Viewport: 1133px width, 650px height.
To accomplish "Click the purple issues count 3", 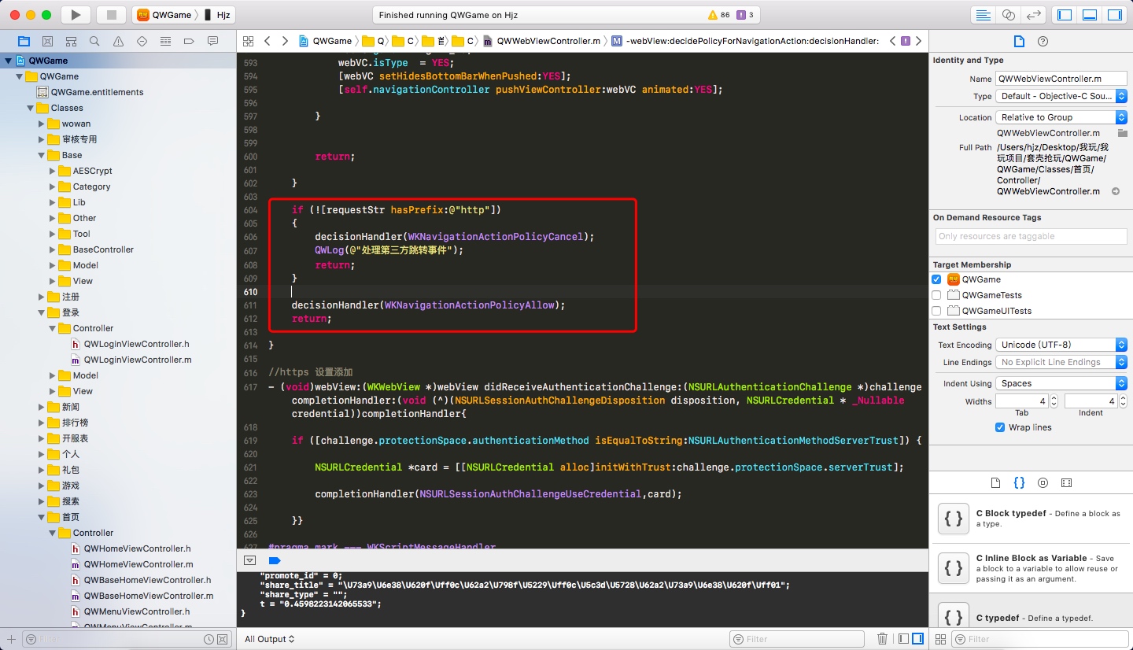I will pyautogui.click(x=746, y=15).
